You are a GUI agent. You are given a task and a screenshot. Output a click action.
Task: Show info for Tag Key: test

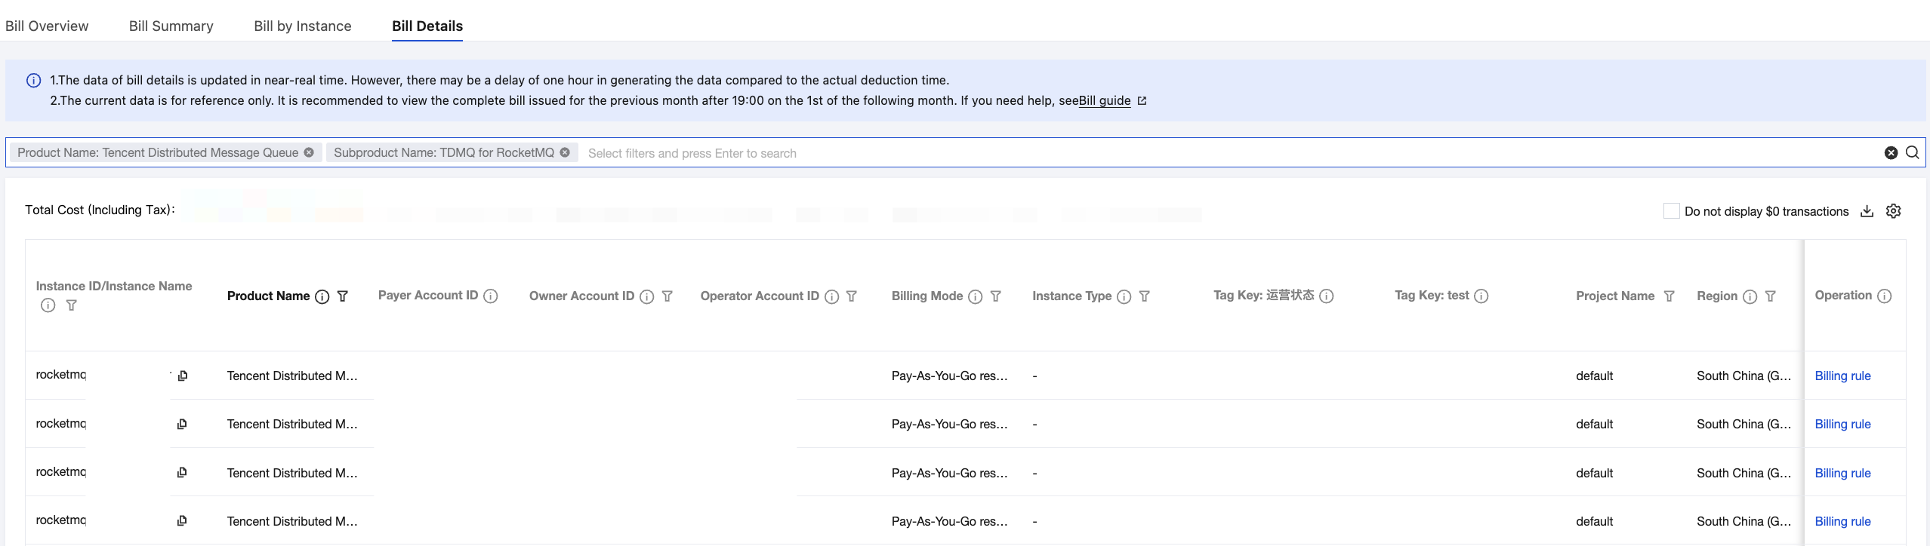pyautogui.click(x=1481, y=296)
